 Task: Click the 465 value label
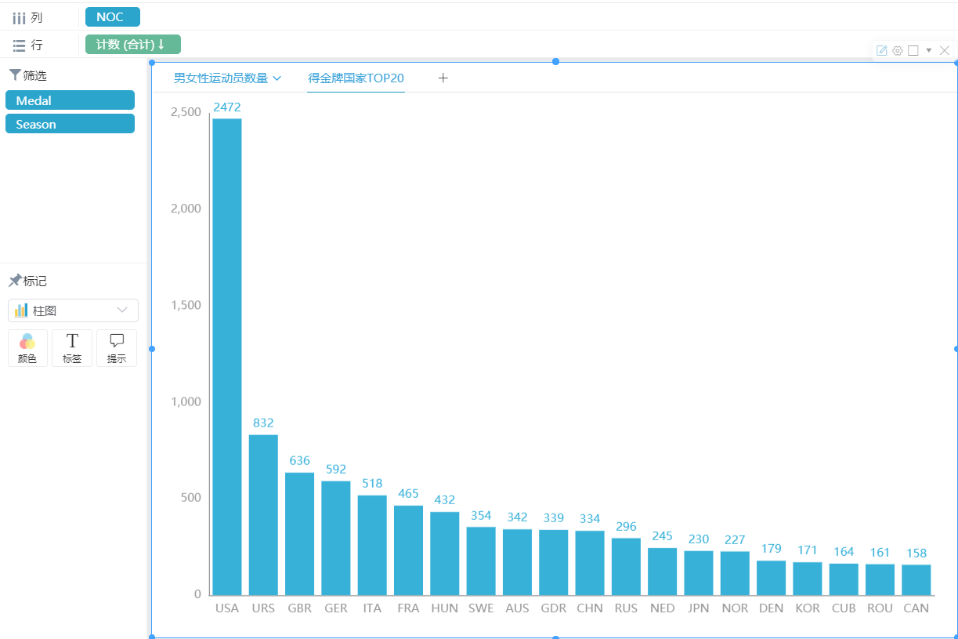408,494
